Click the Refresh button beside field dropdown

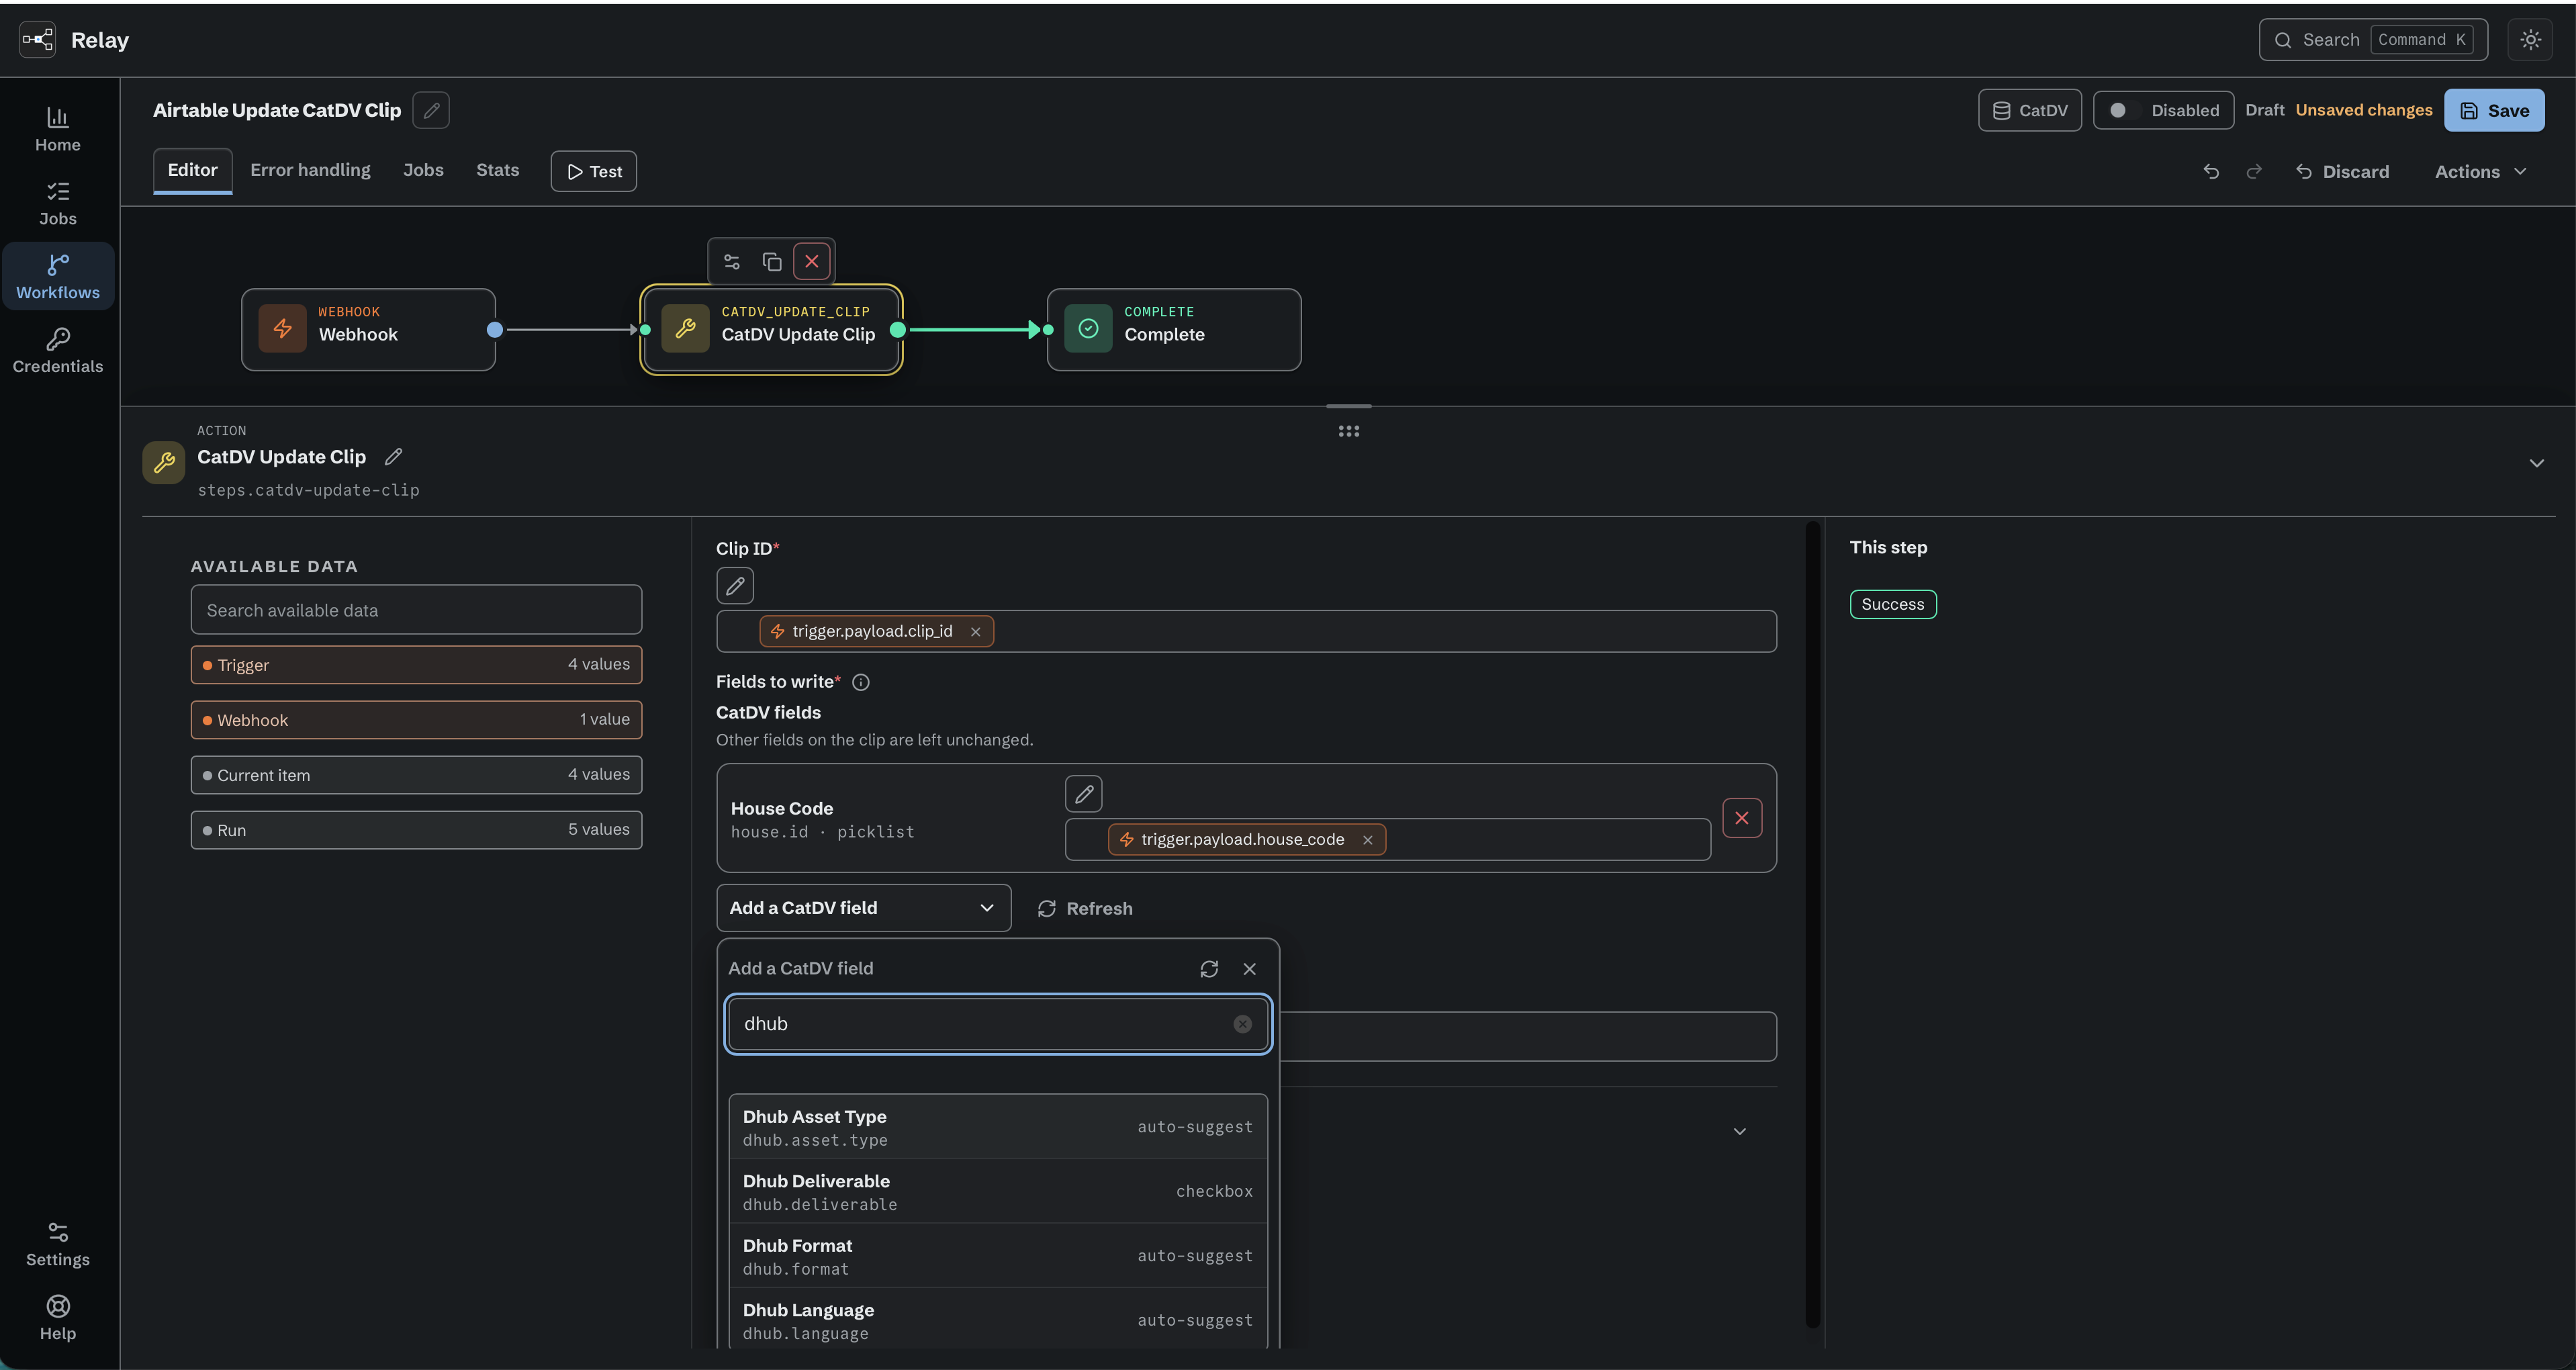1085,908
